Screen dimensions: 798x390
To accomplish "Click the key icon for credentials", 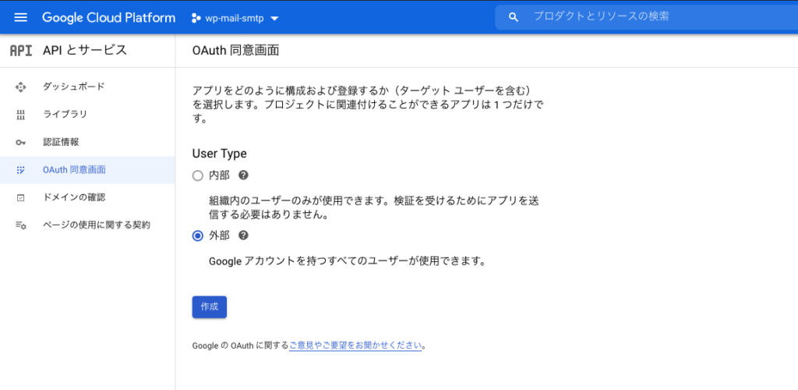I will pos(21,143).
